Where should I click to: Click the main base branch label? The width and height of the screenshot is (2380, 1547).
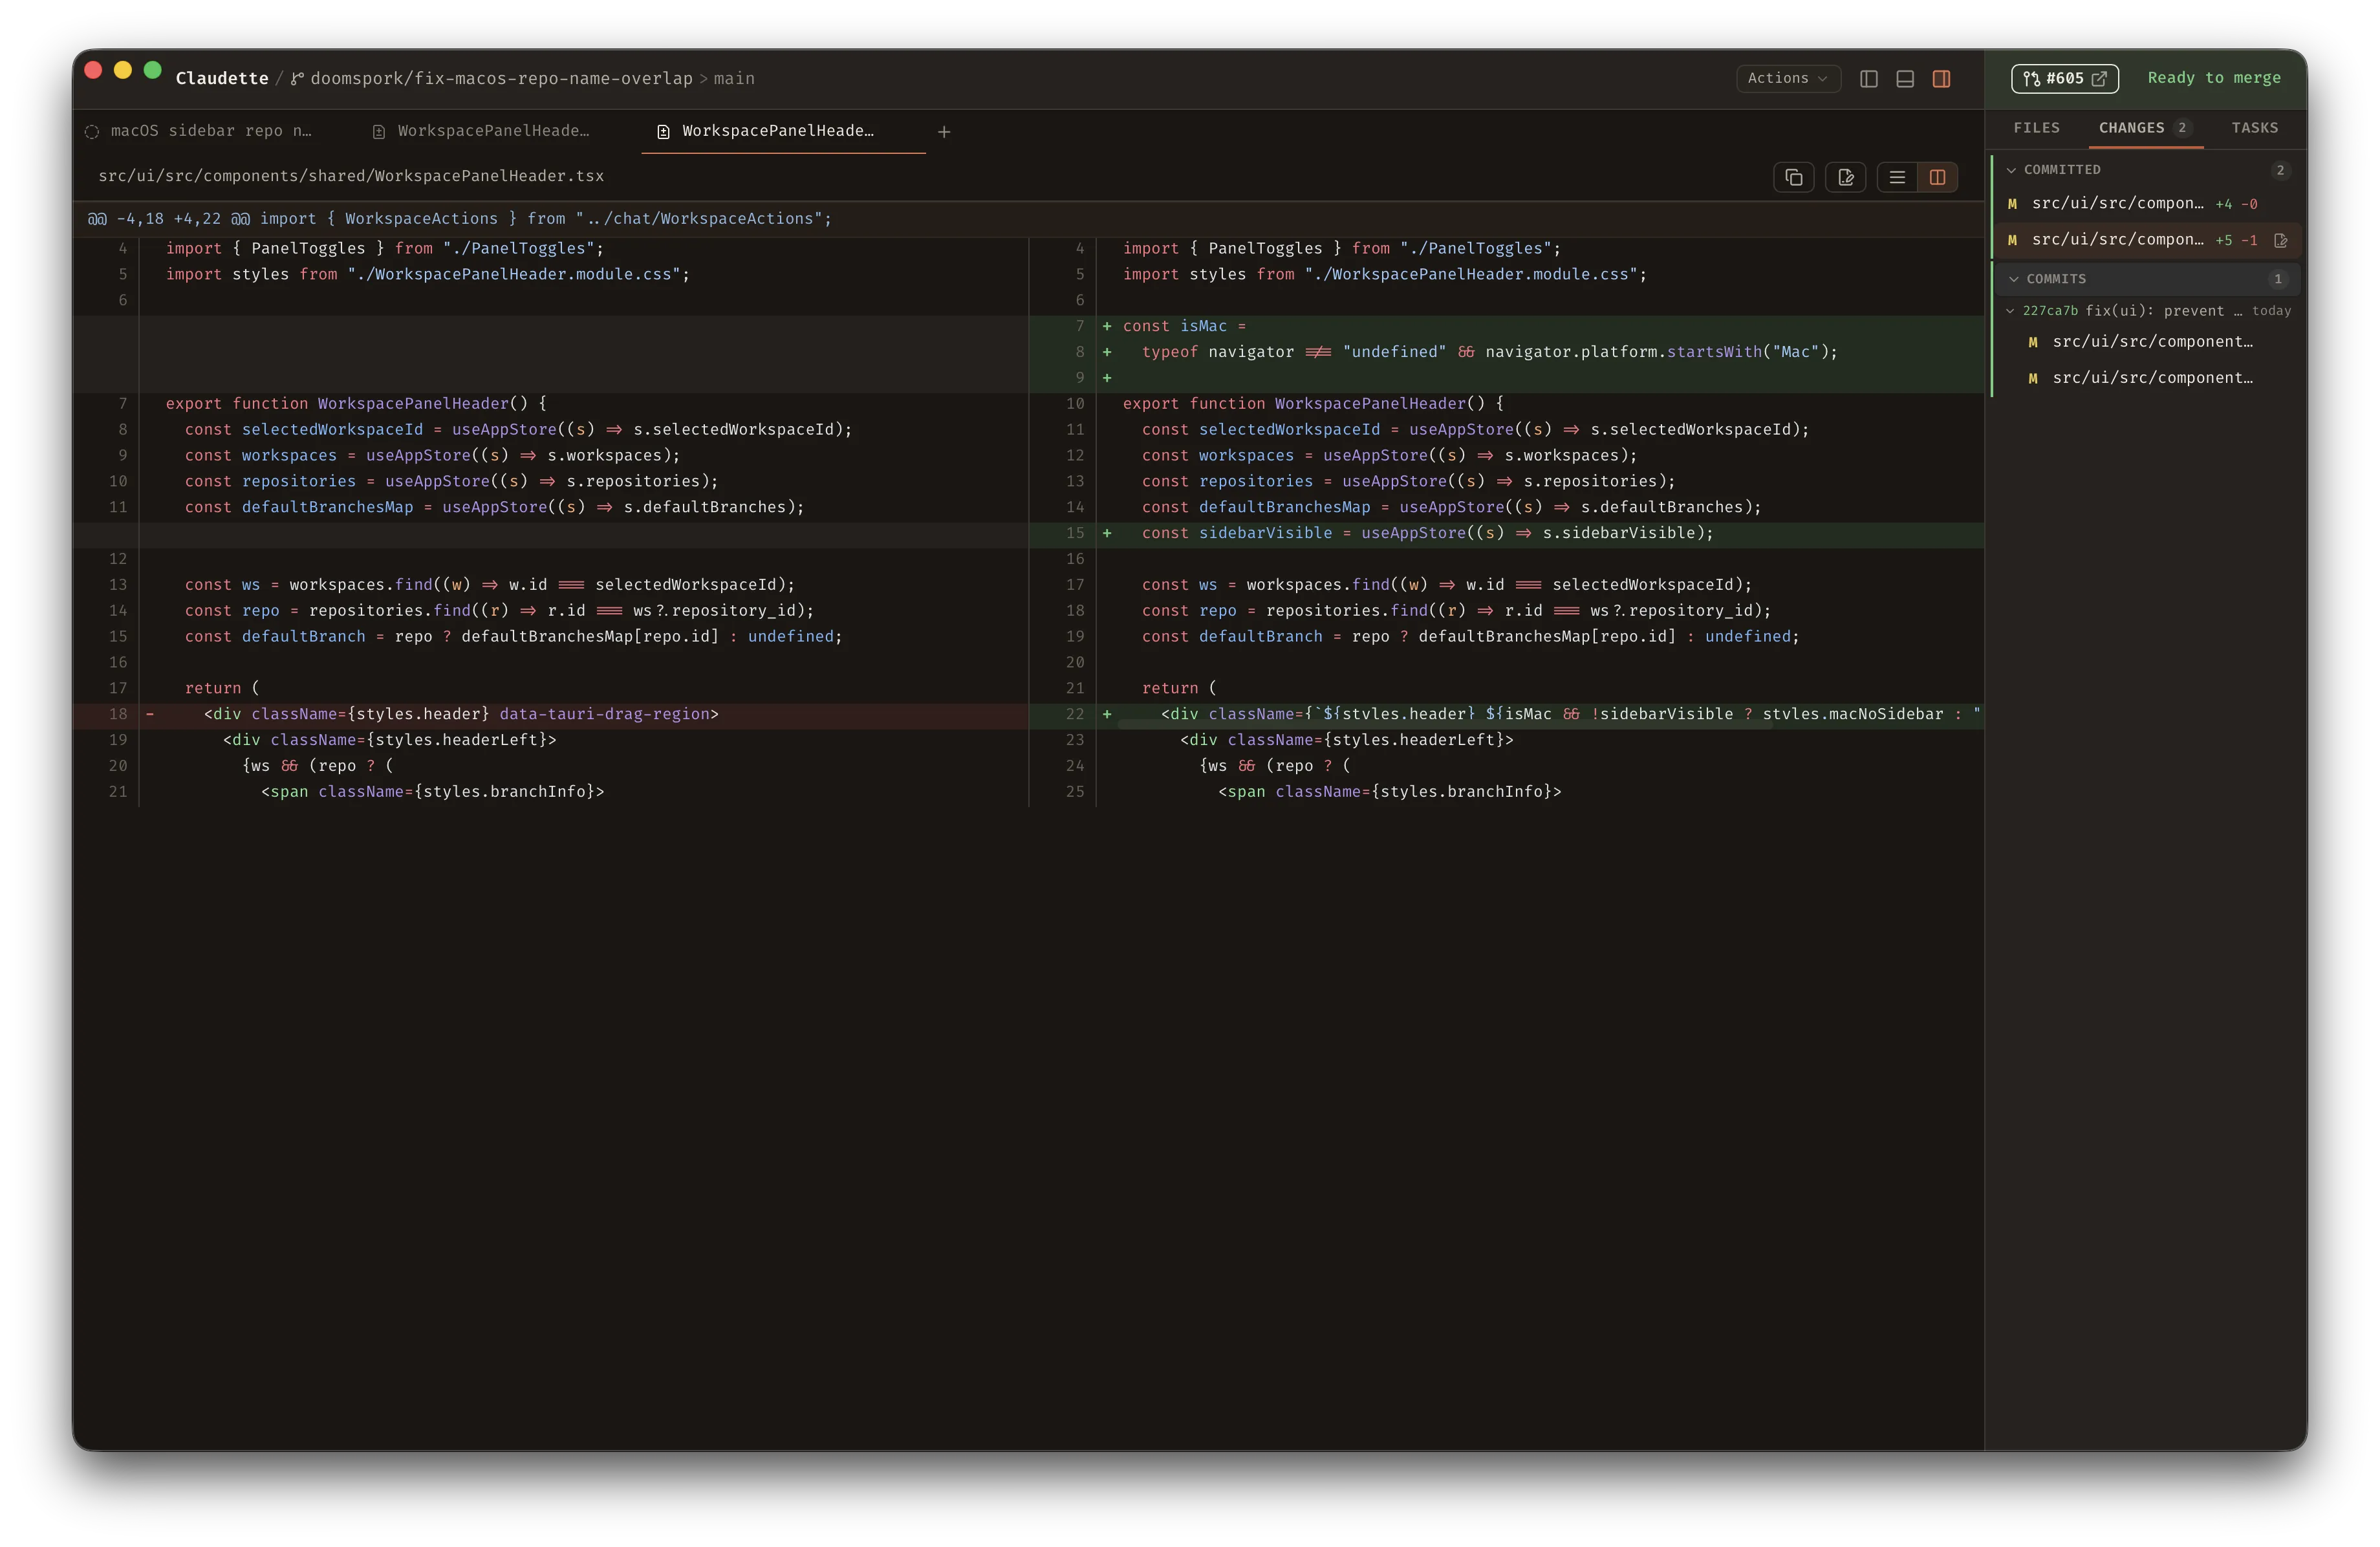coord(734,78)
